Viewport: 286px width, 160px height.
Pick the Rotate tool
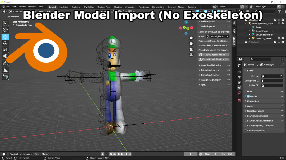tap(5, 43)
